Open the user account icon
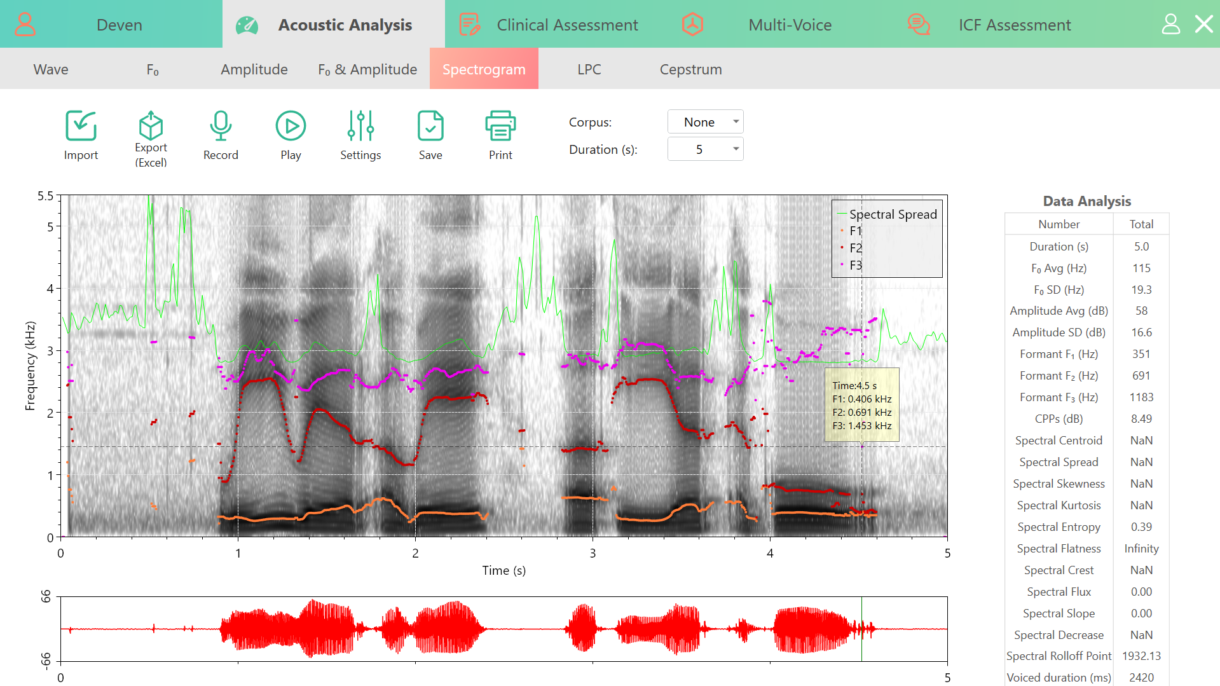The image size is (1220, 686). pyautogui.click(x=1170, y=24)
